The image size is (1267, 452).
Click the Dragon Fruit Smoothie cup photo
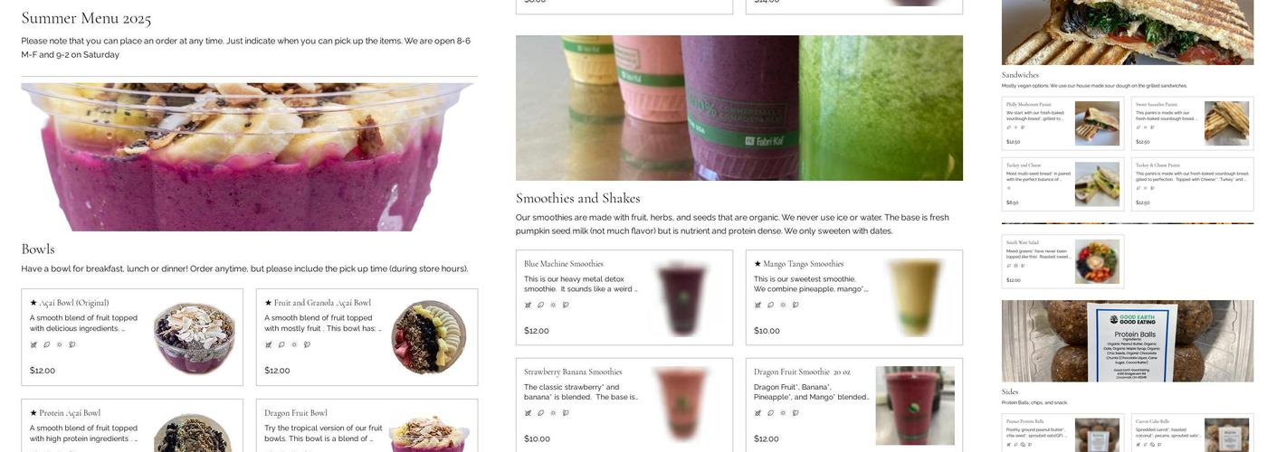click(x=915, y=405)
